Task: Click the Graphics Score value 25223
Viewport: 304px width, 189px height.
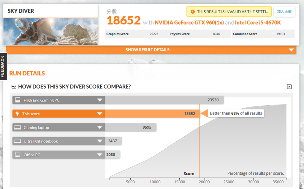Action: 154,34
